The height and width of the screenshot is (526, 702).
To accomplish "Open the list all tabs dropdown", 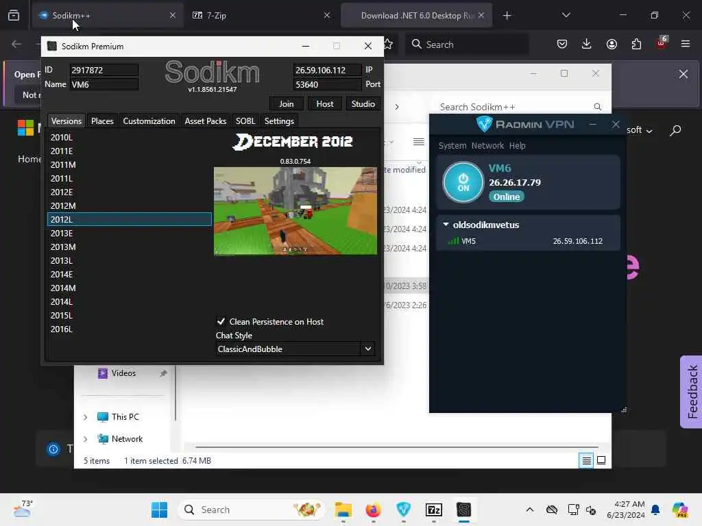I will pos(566,15).
